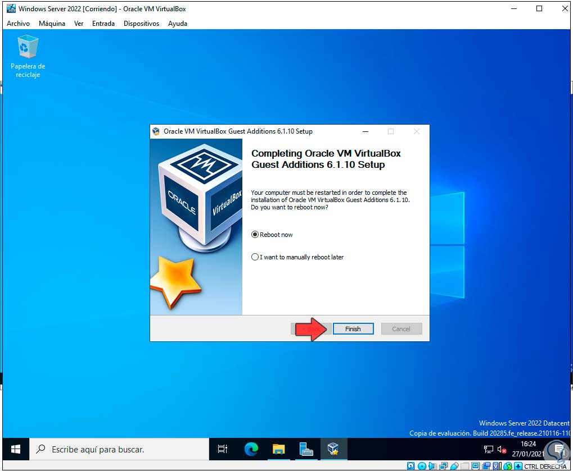Click the network tray icon
573x471 pixels.
coord(488,450)
